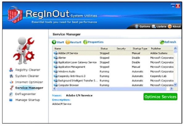The image size is (185, 127).
Task: Click the Application Management row icon
Action: point(55,67)
